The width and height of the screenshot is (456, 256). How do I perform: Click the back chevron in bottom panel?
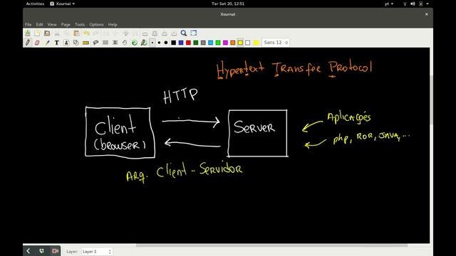coord(28,251)
